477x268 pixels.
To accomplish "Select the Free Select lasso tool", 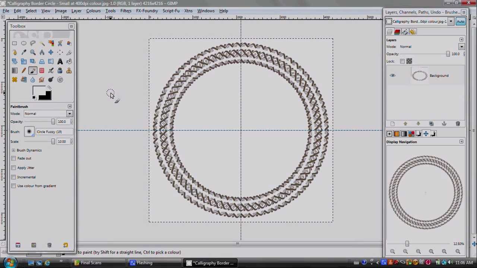I will 33,43.
